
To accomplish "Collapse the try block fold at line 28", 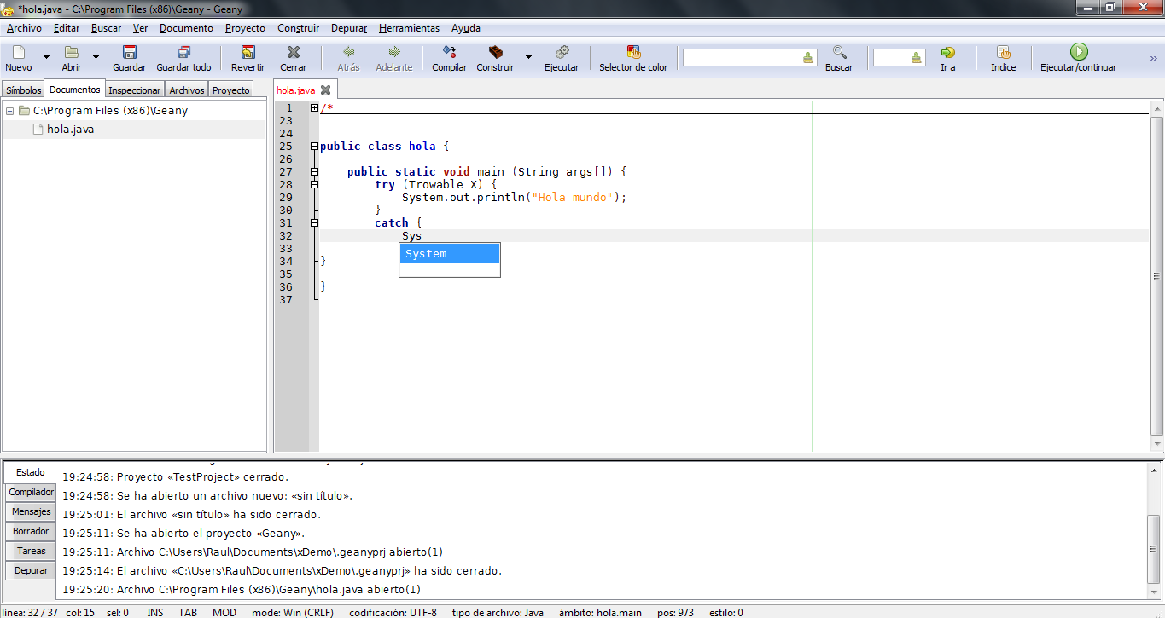I will point(314,184).
